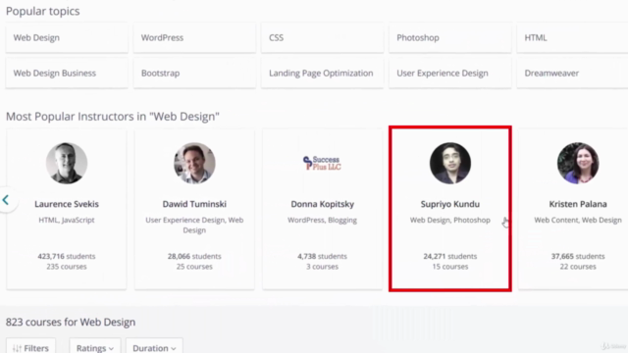
Task: Click "Web Design, Photoshop" under Supriyo Kundu
Action: [450, 220]
